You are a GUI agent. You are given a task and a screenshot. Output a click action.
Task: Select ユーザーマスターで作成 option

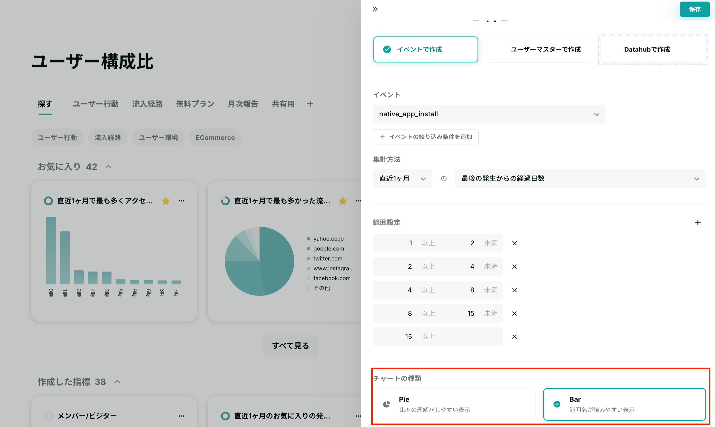pos(539,49)
